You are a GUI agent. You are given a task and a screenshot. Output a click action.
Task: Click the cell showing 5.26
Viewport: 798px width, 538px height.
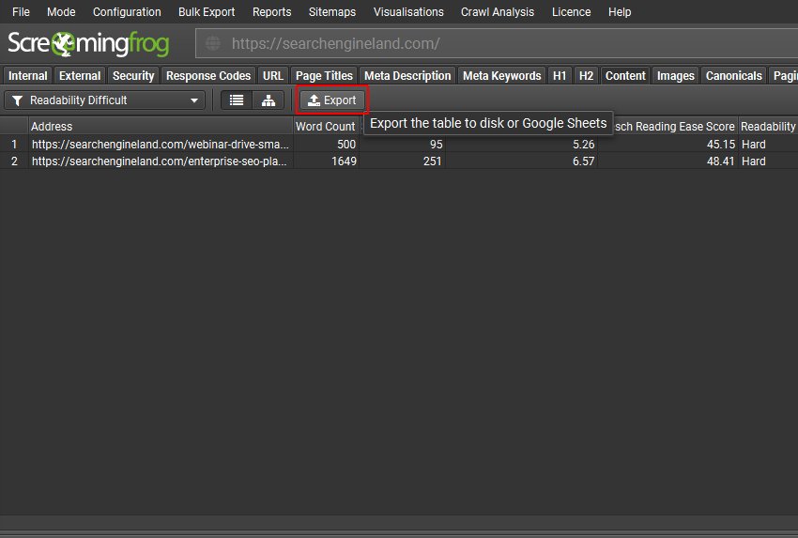pos(583,144)
